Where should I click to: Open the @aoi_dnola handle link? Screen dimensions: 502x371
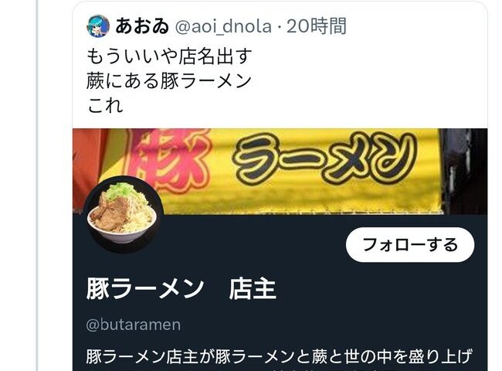click(223, 26)
